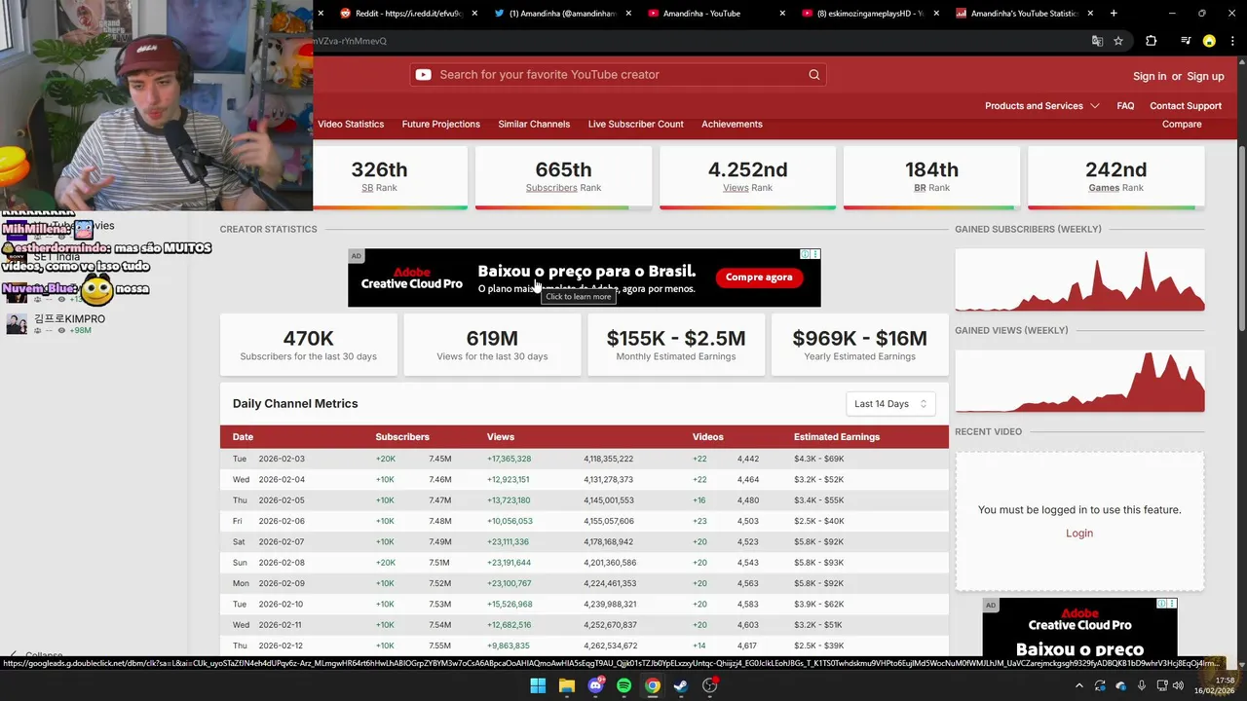Click the Login link under Recent Video
This screenshot has height=701, width=1247.
click(1079, 533)
